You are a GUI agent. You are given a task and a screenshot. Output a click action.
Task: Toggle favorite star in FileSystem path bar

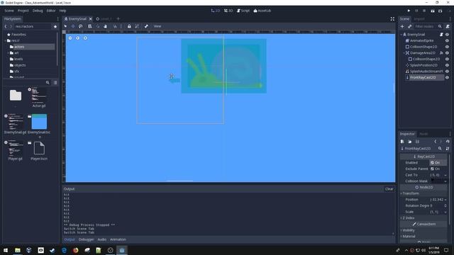pyautogui.click(x=55, y=26)
